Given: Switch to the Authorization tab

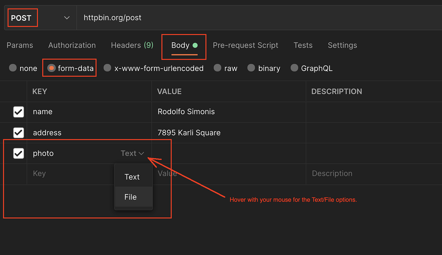Looking at the screenshot, I should pyautogui.click(x=72, y=45).
